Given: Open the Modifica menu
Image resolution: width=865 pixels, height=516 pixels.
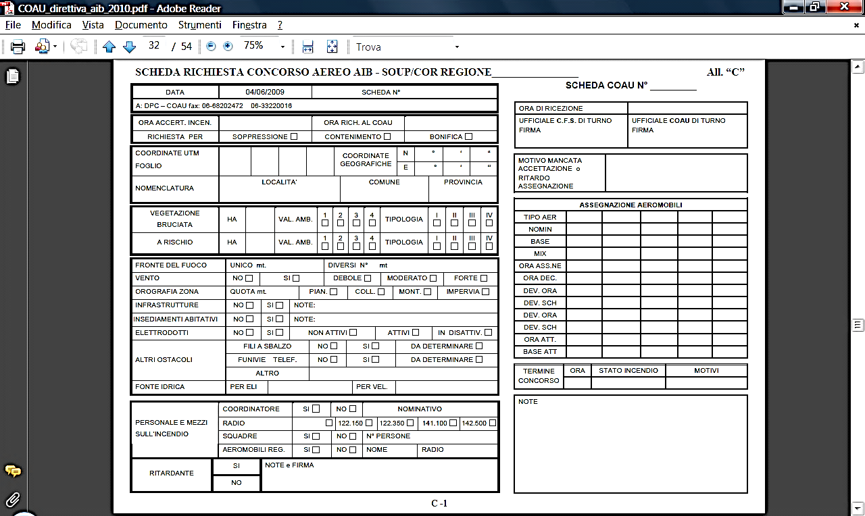Looking at the screenshot, I should click(51, 25).
